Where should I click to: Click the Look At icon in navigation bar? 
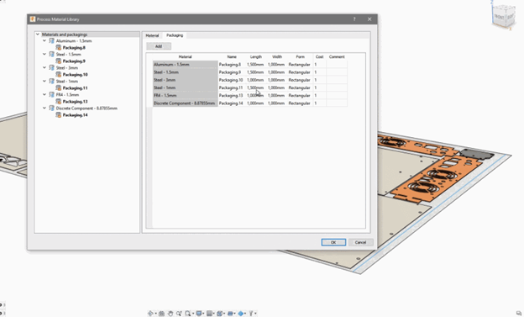pos(161,314)
